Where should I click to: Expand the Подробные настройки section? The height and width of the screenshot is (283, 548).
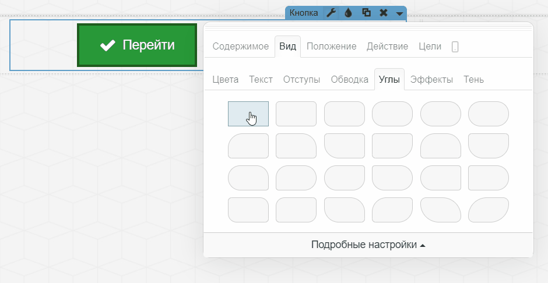(x=368, y=245)
